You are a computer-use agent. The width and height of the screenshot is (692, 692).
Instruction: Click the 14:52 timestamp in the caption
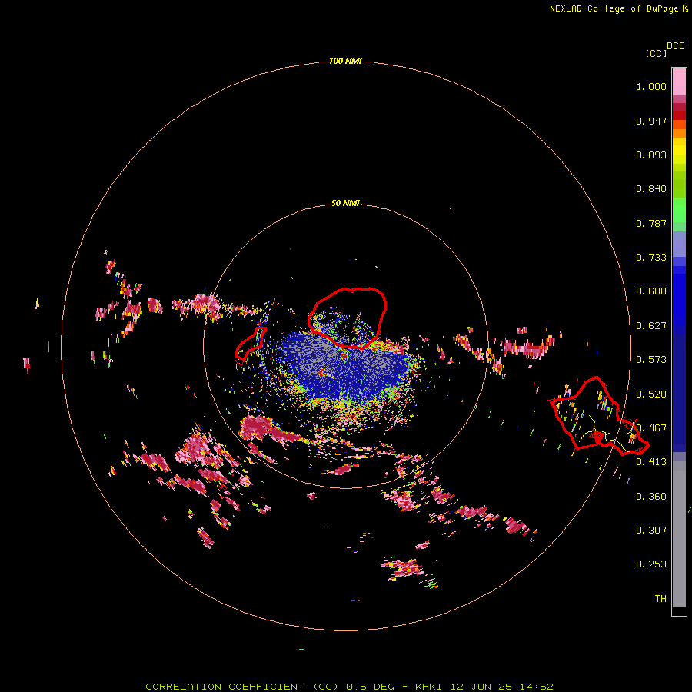[x=536, y=687]
